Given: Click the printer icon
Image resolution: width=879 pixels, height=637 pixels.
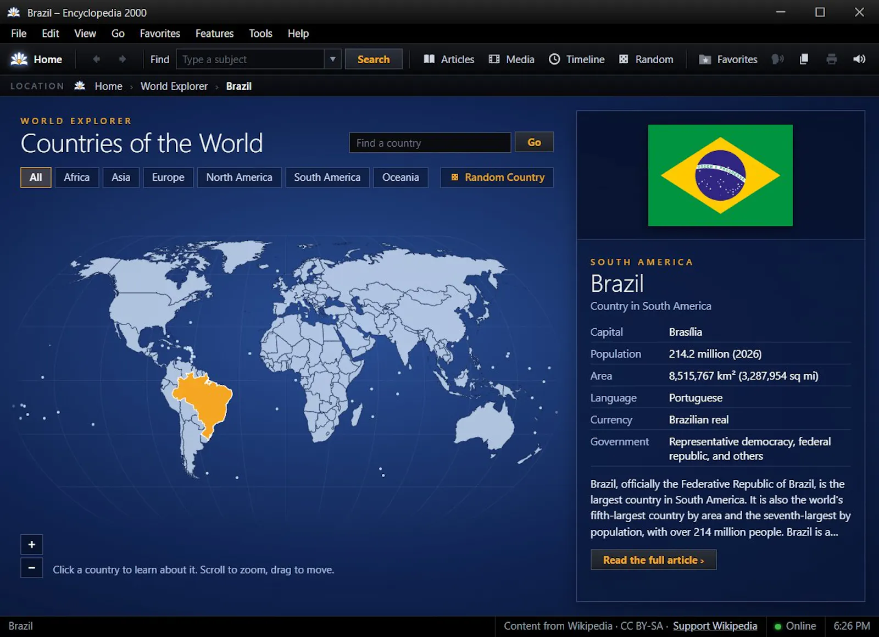Looking at the screenshot, I should tap(832, 59).
